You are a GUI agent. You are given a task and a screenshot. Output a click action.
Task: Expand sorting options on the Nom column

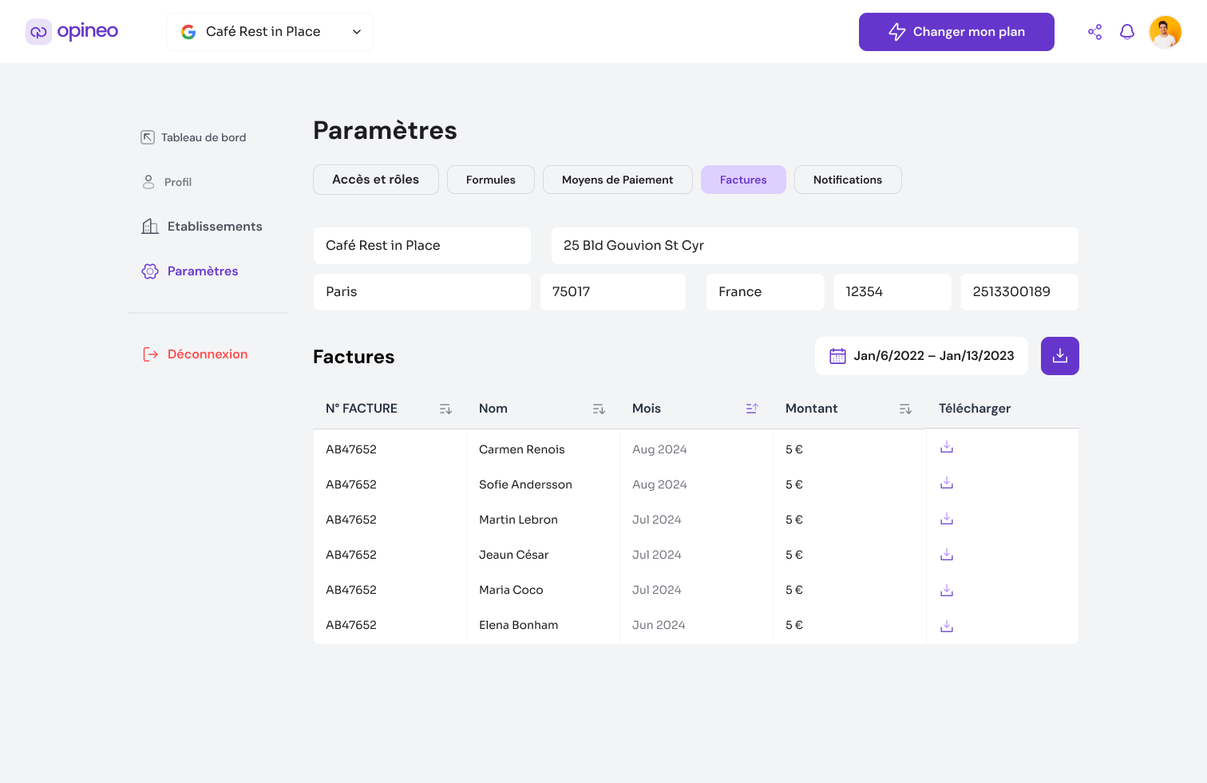[x=599, y=408]
